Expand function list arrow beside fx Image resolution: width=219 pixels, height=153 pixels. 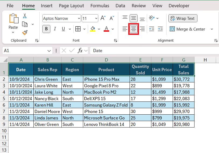(86, 51)
